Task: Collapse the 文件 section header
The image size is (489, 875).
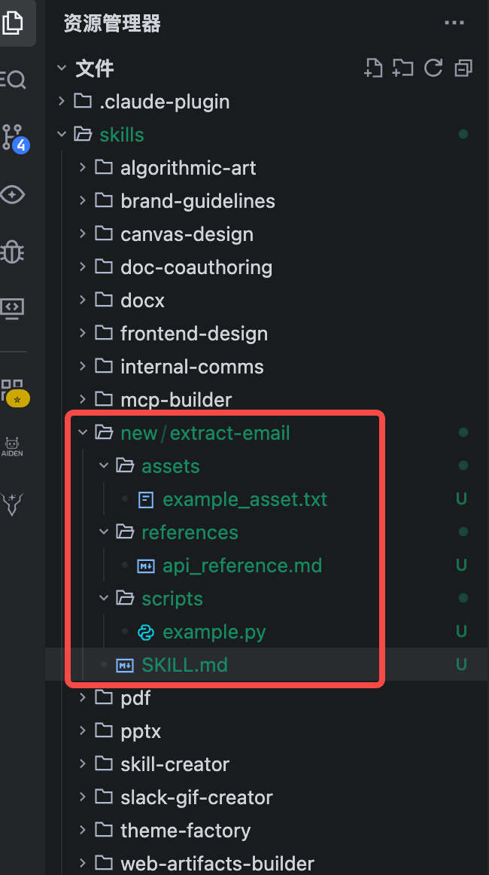Action: click(x=94, y=69)
